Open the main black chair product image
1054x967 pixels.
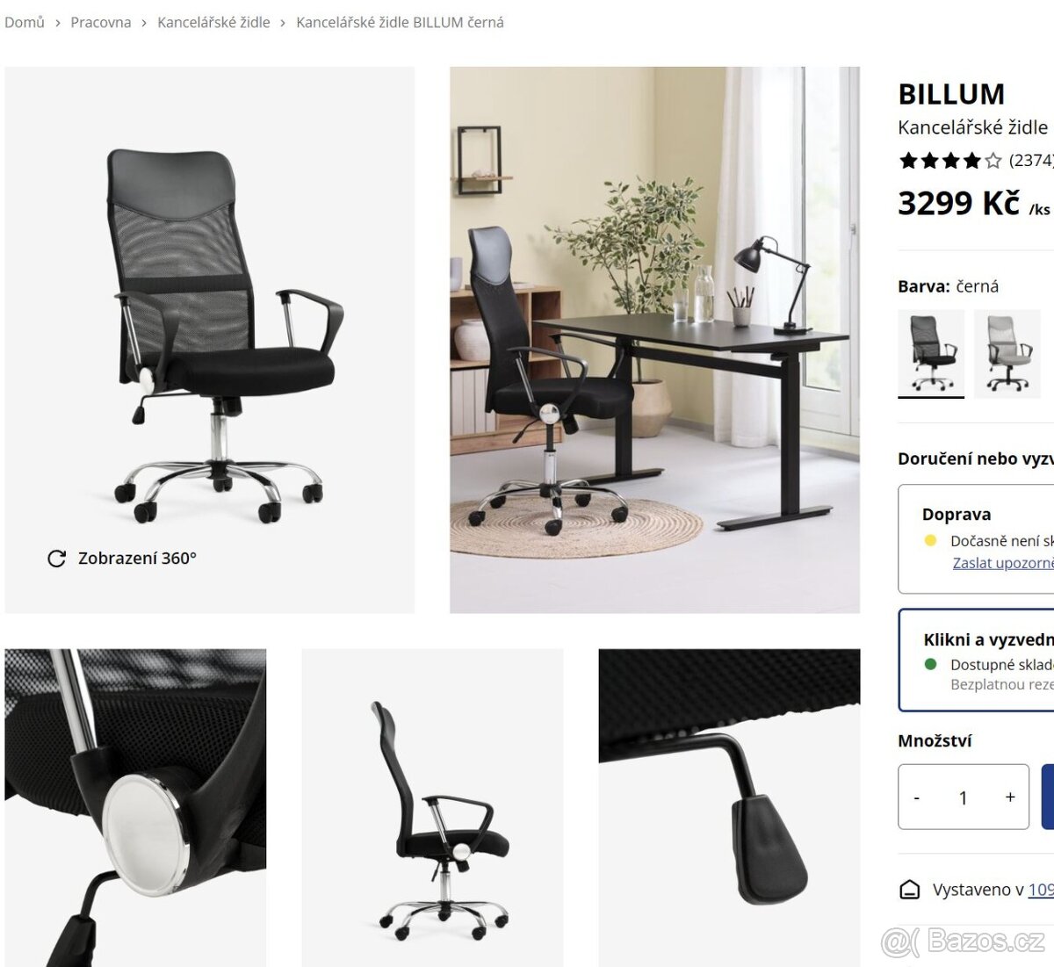(210, 340)
